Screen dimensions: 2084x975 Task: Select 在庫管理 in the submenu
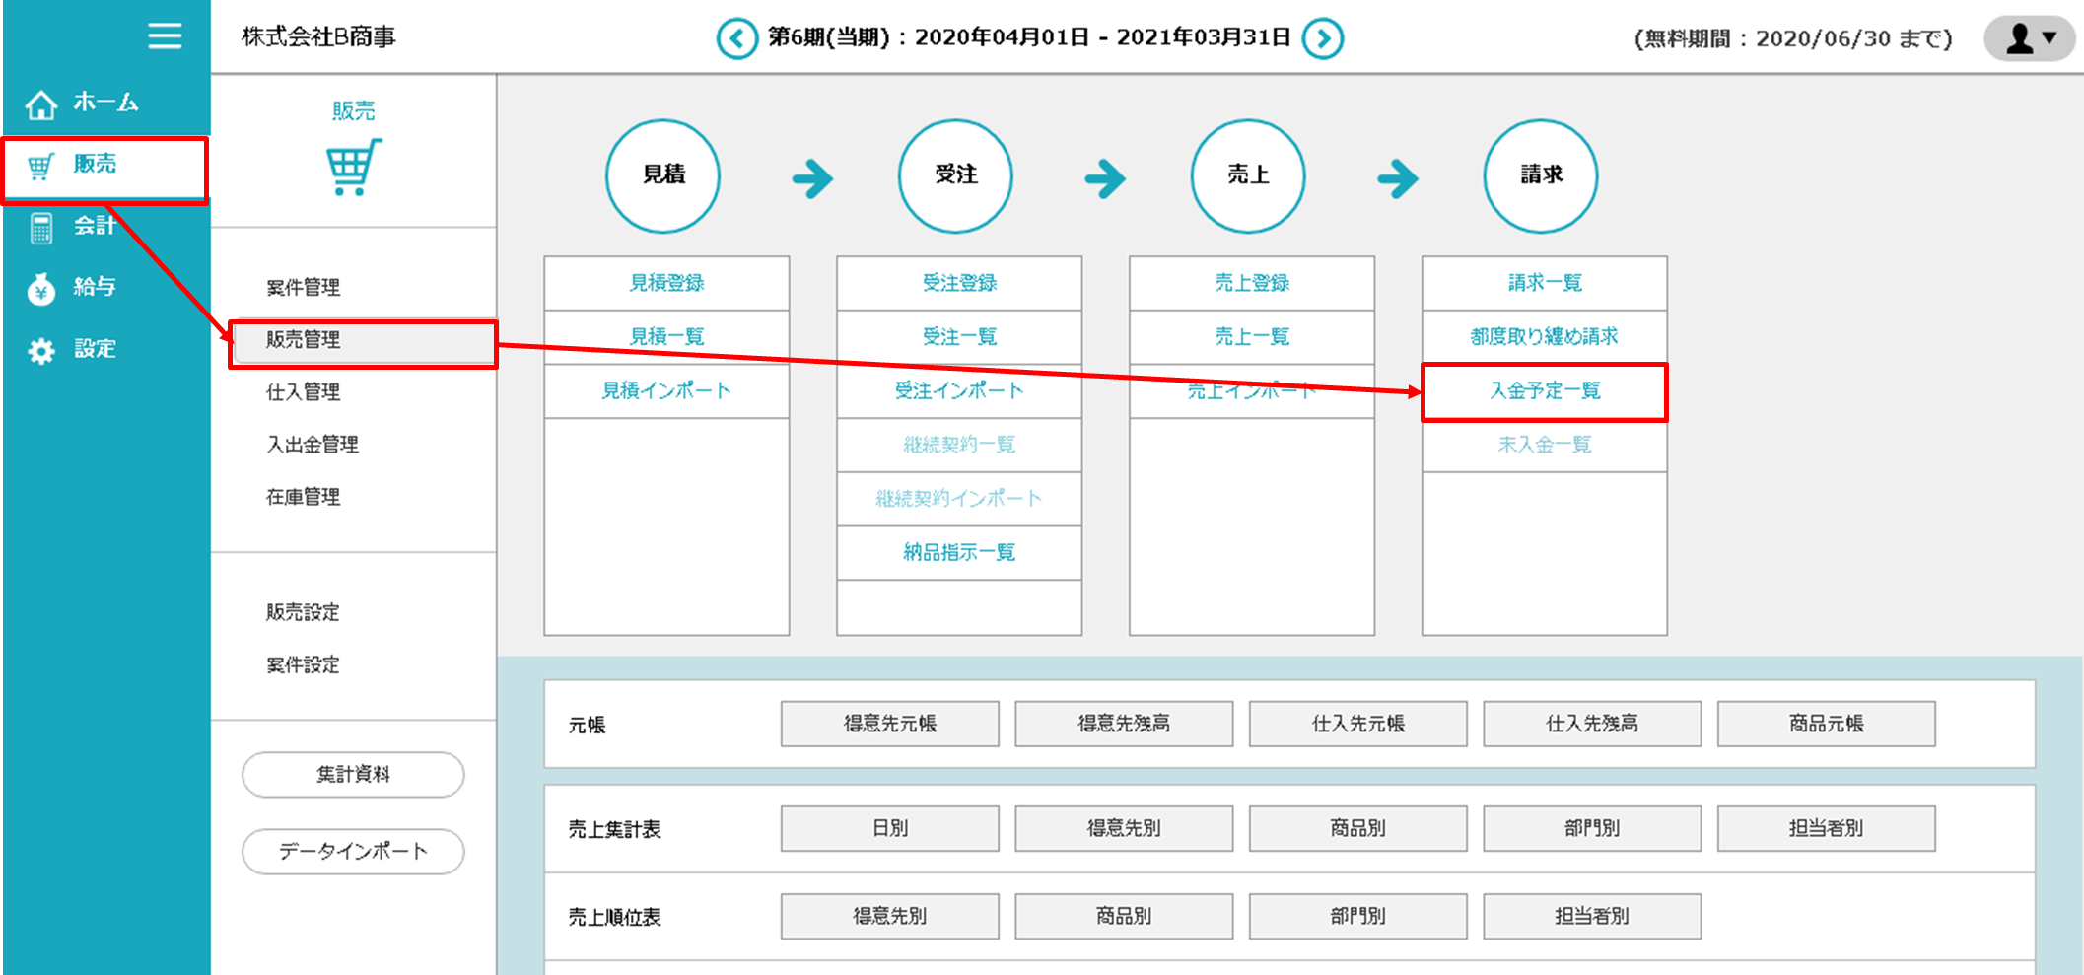coord(304,497)
